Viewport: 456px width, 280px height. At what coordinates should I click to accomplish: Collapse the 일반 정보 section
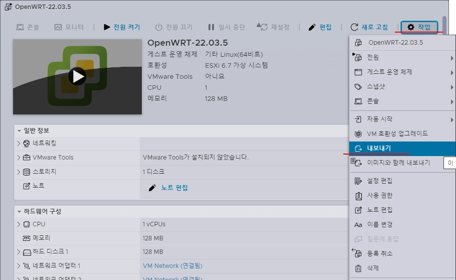(x=19, y=131)
